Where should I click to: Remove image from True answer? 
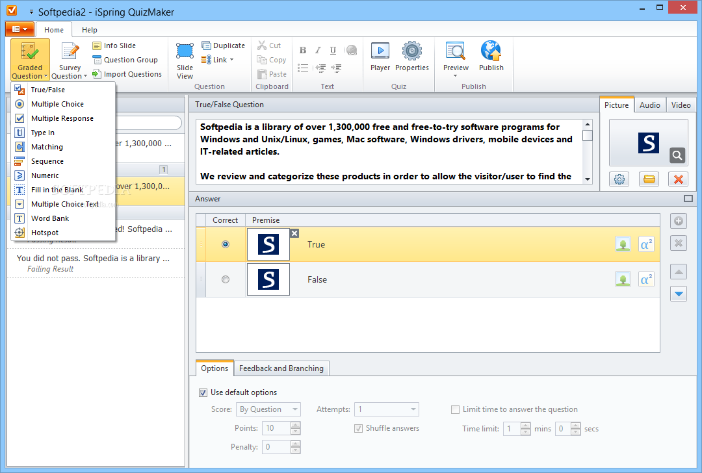(294, 233)
